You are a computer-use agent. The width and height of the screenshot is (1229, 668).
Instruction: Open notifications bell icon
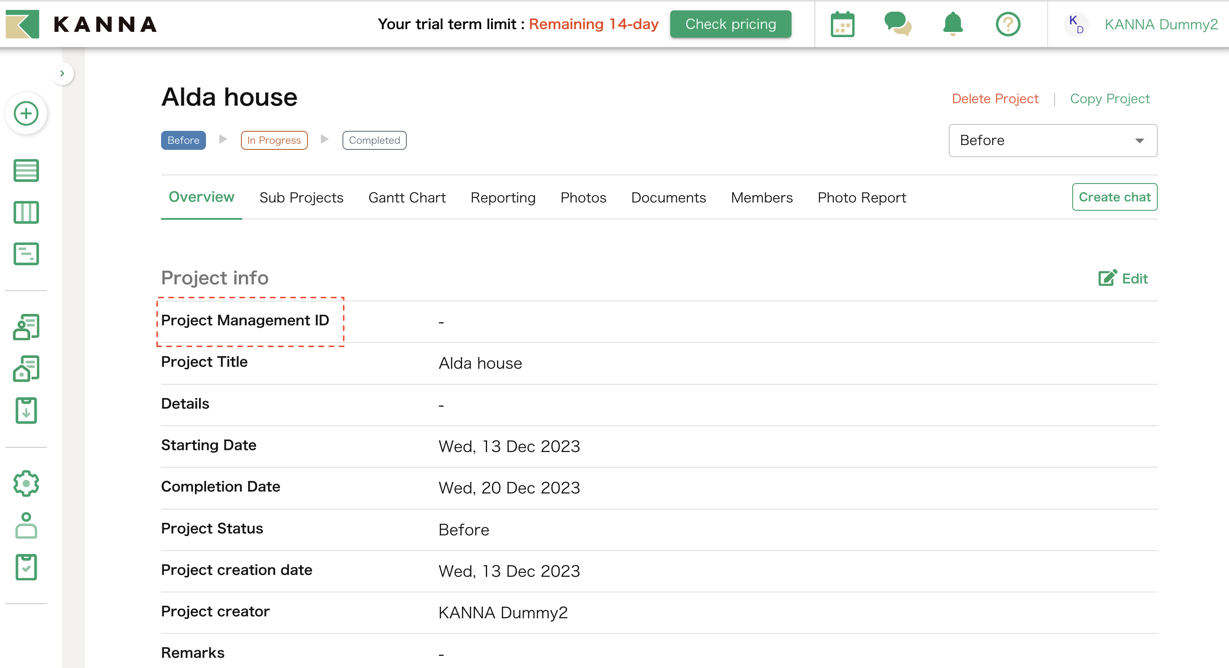point(952,24)
